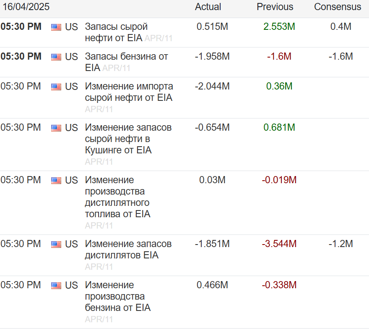Click the Consensus column header
Viewport: 369px width, 329px height.
(x=338, y=7)
